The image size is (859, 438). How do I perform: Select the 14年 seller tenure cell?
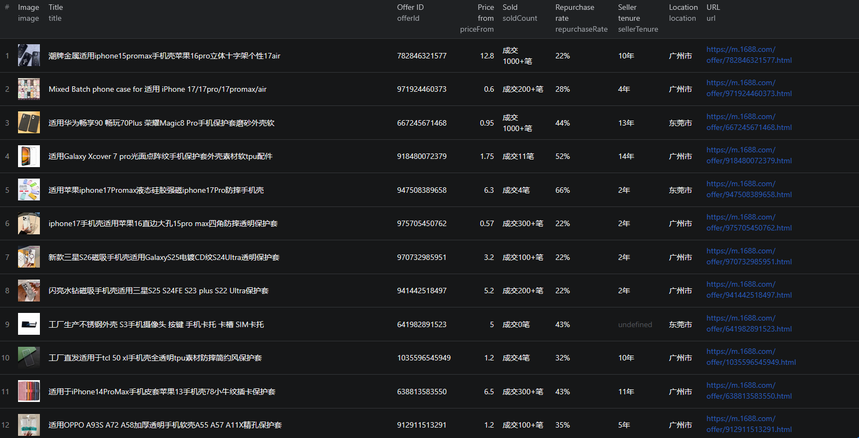626,156
